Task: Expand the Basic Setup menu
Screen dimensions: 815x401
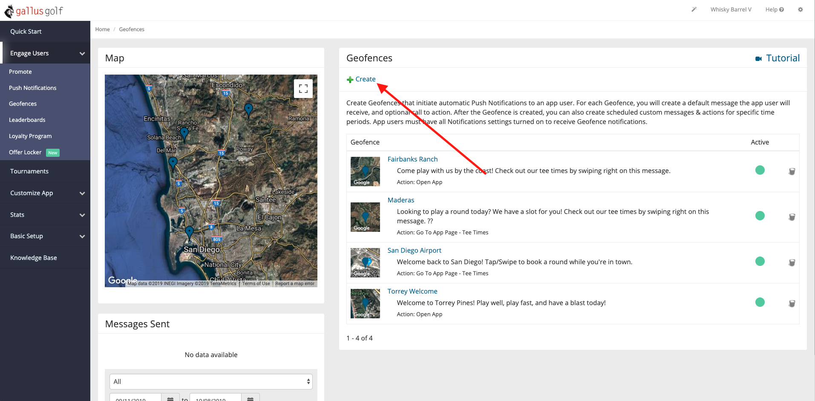Action: pyautogui.click(x=45, y=236)
